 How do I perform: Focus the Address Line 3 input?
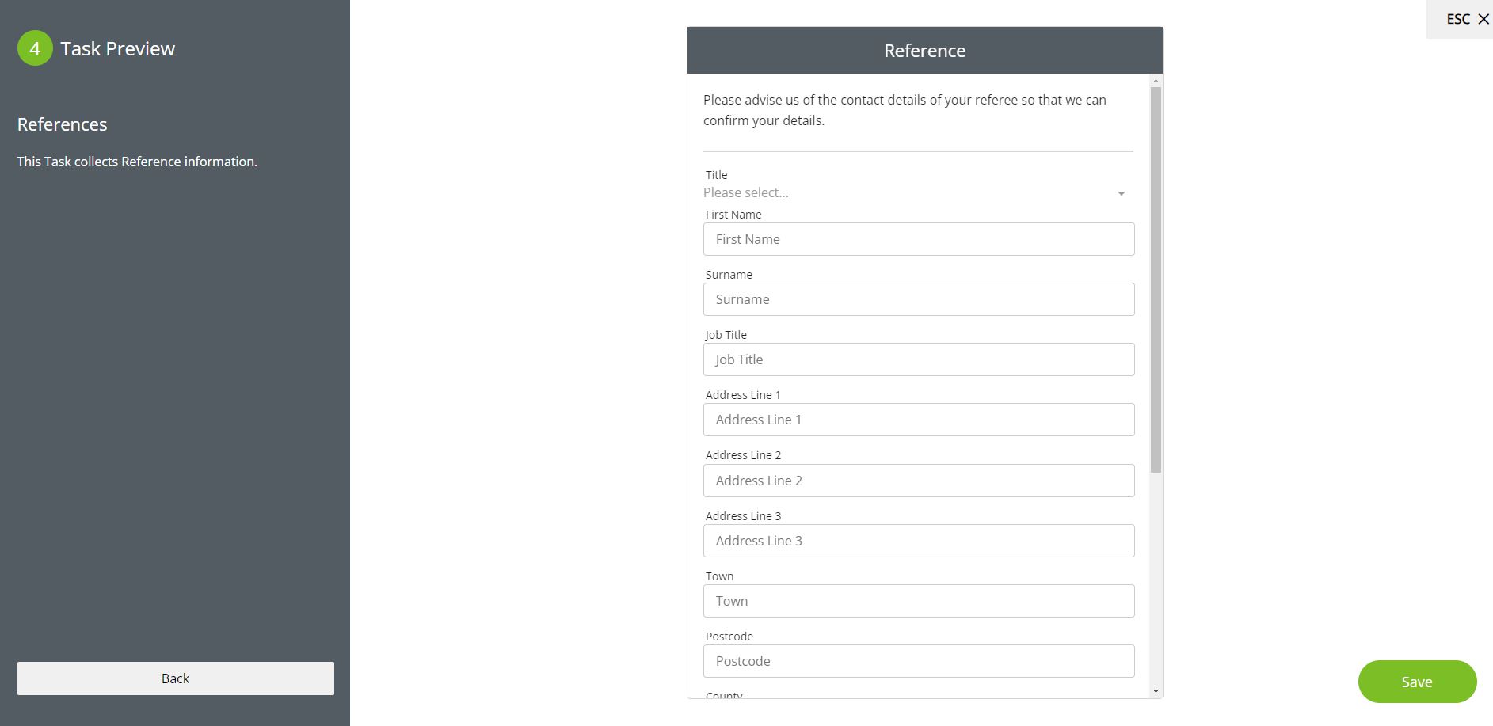click(x=918, y=541)
